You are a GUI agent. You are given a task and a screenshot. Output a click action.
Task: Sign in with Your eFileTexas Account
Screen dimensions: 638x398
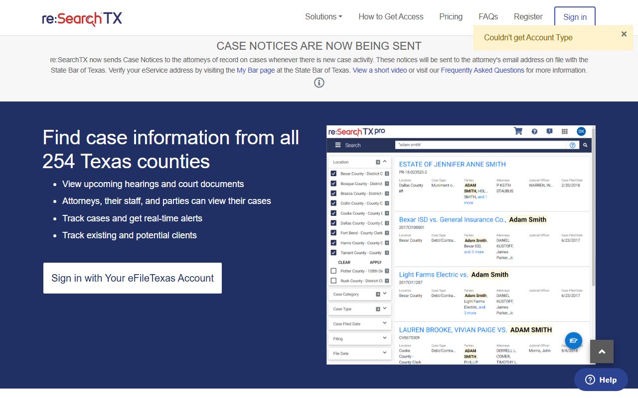click(133, 278)
